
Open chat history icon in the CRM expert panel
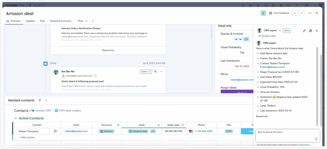click(x=310, y=30)
